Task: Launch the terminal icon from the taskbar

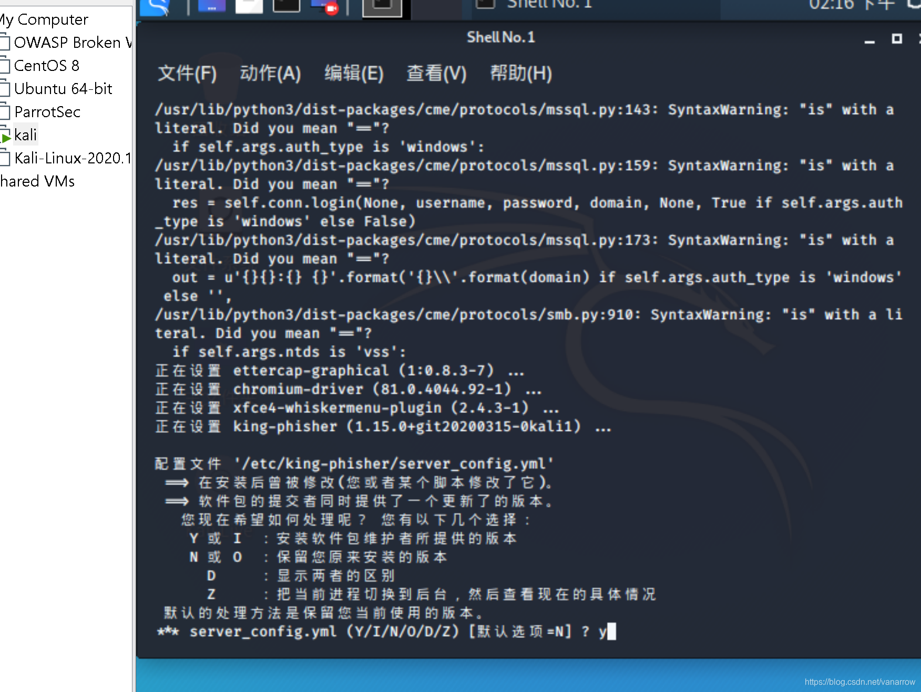Action: click(286, 6)
